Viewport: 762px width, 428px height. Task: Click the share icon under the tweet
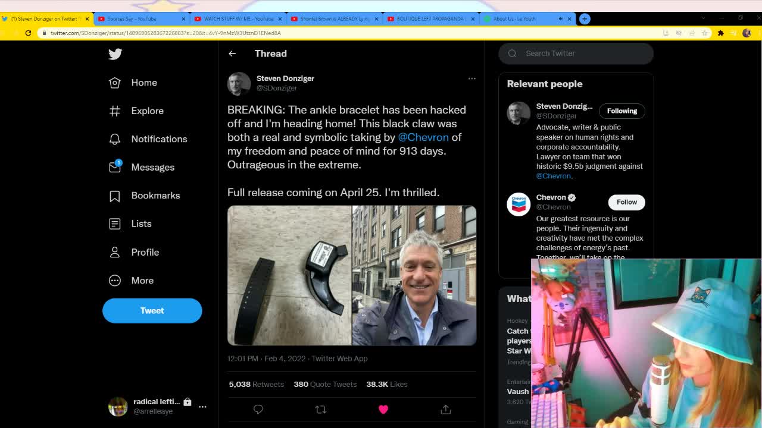[446, 409]
